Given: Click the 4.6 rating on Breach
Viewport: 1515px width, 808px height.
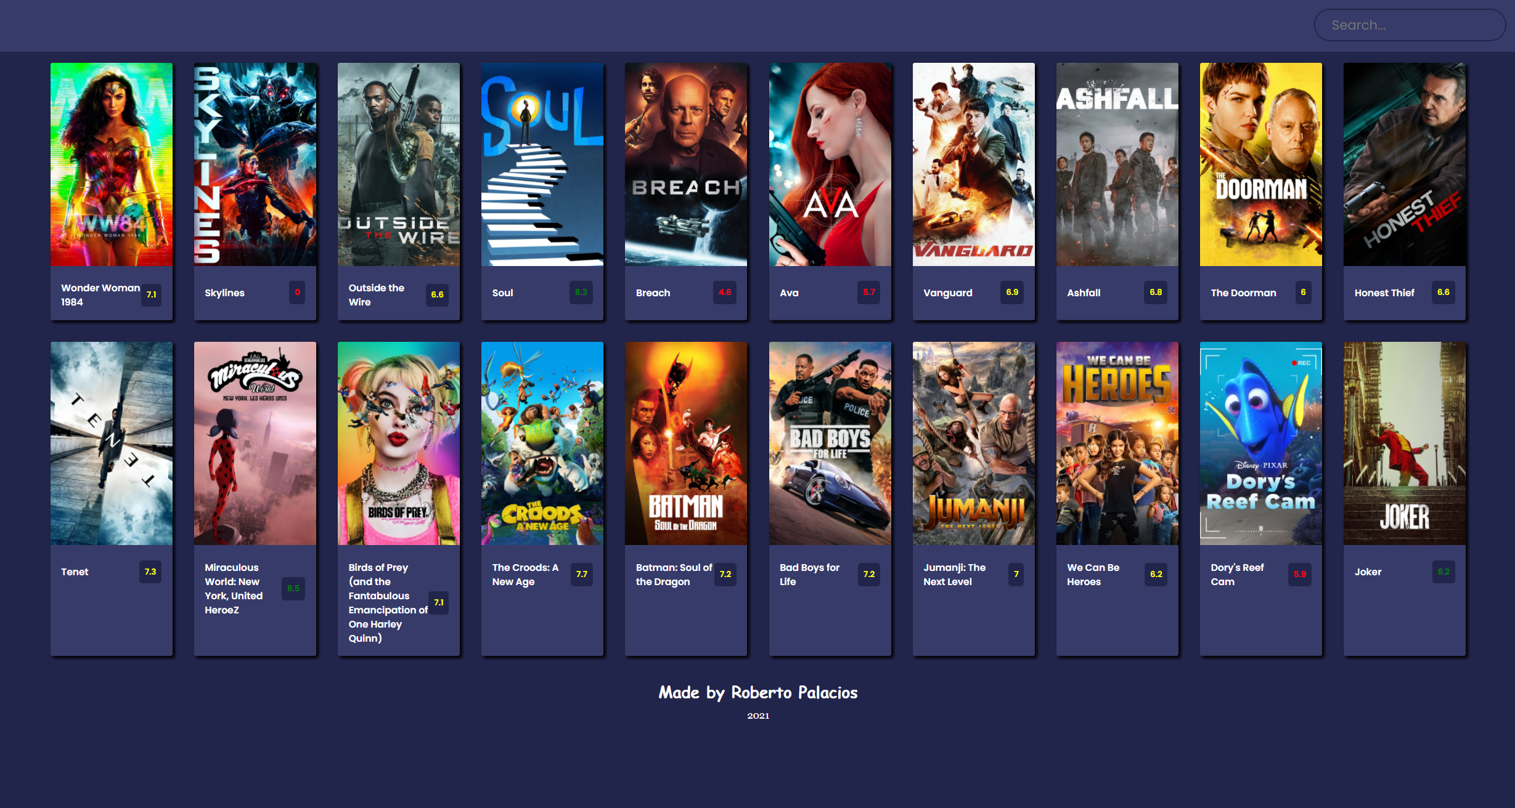Looking at the screenshot, I should (x=725, y=293).
